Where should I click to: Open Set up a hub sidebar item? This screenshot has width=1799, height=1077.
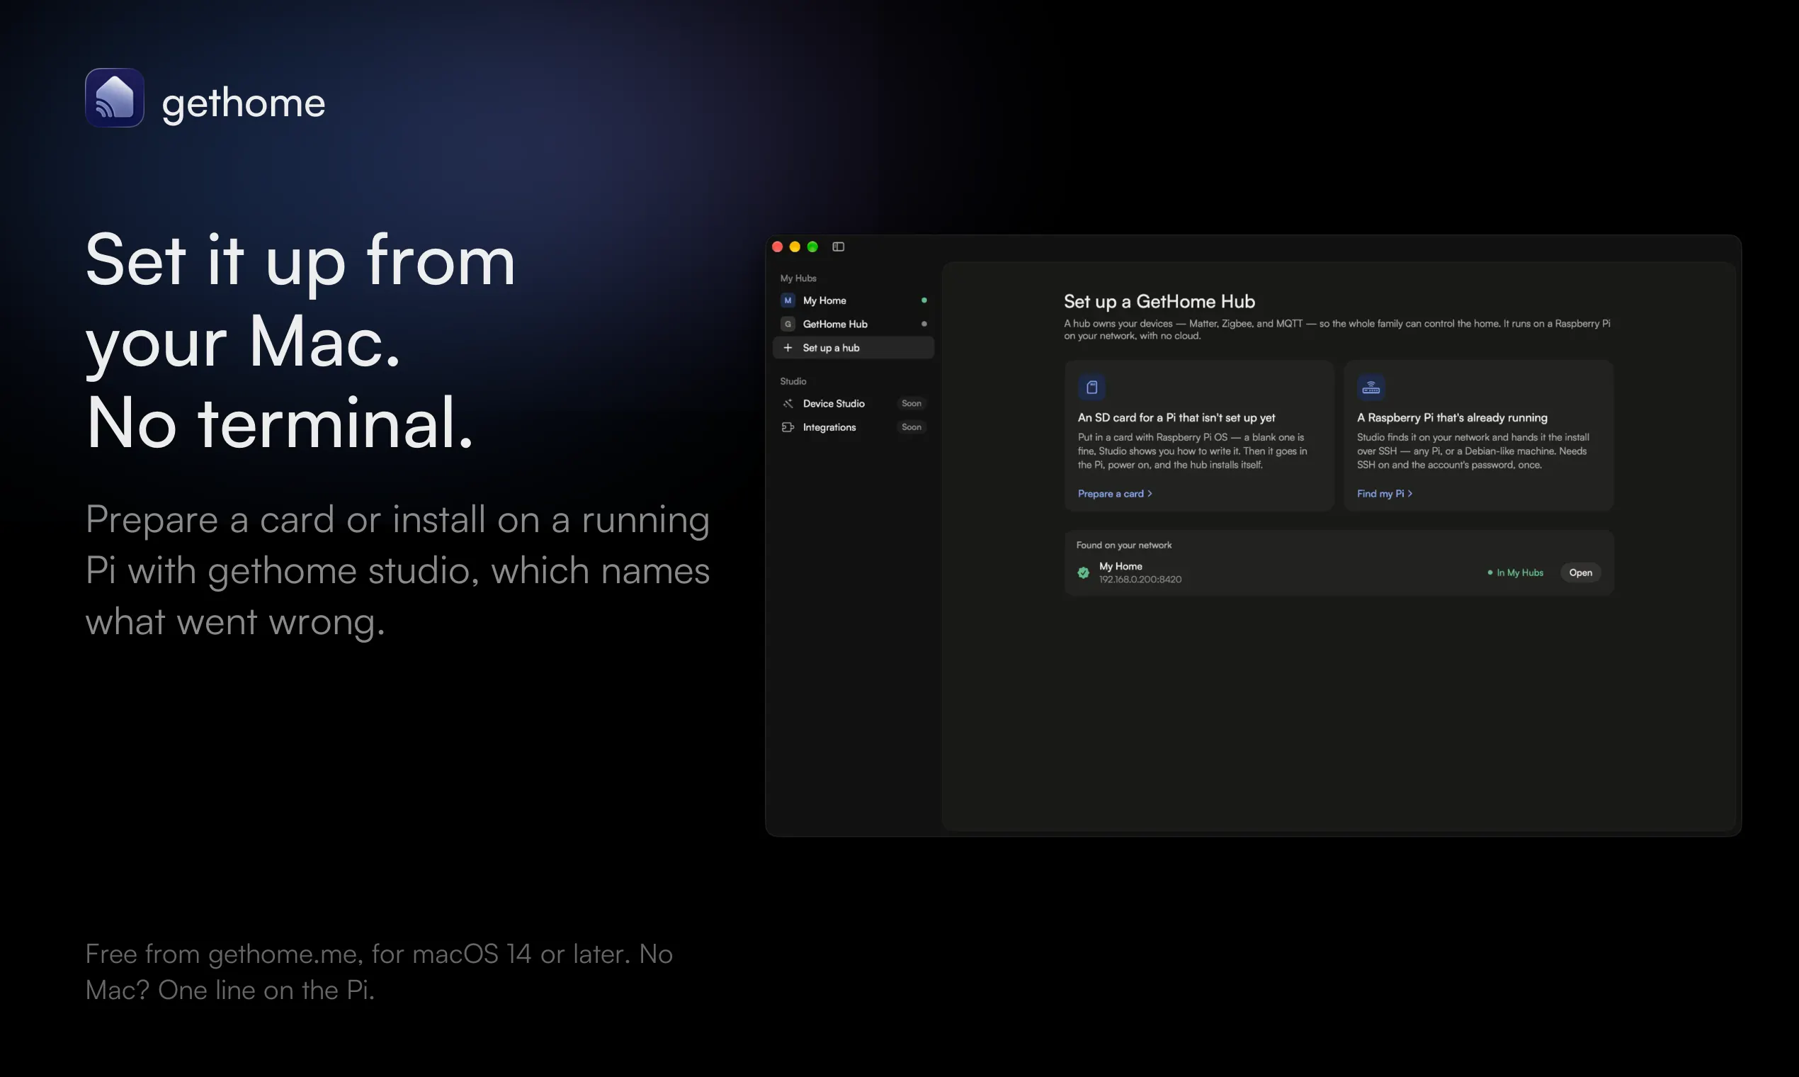[853, 348]
